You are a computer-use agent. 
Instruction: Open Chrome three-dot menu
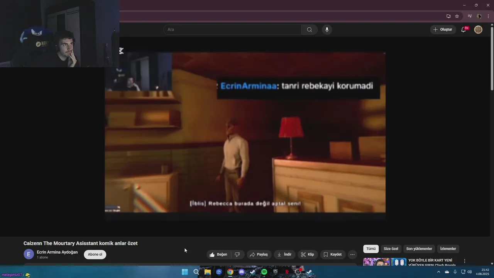(488, 16)
